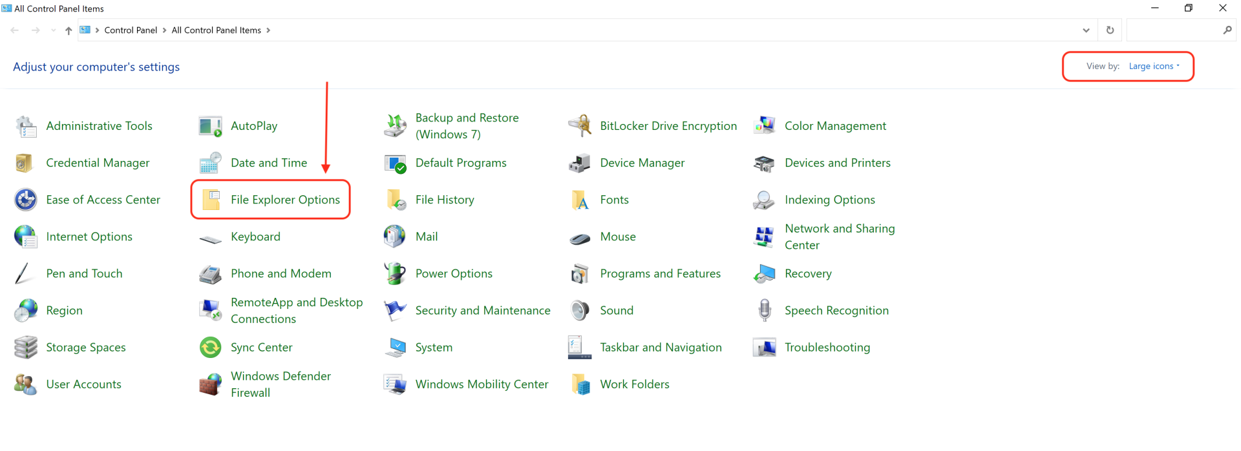Open the Sound speaker icon

click(580, 311)
